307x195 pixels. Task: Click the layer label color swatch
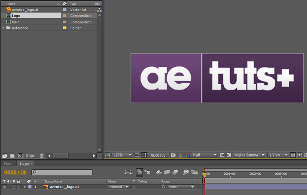[30, 187]
